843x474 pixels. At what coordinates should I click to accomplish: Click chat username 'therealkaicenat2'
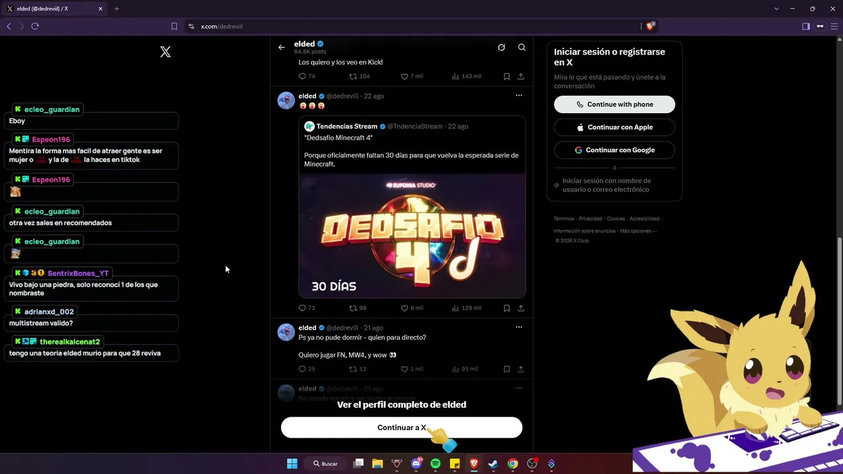pos(70,342)
